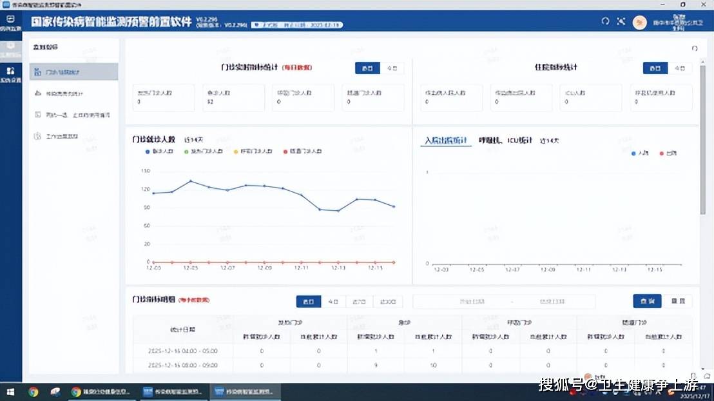Launch Chrome from the taskbar

point(34,391)
